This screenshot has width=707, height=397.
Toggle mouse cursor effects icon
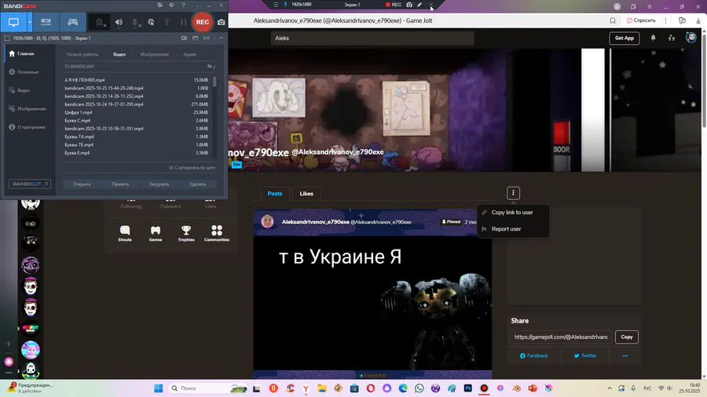pos(151,22)
